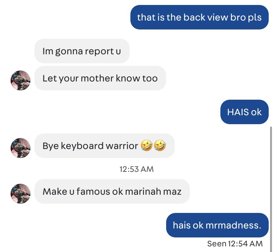
Task: Click first laughing emoji in keyboard warrior message
Action: (x=147, y=145)
